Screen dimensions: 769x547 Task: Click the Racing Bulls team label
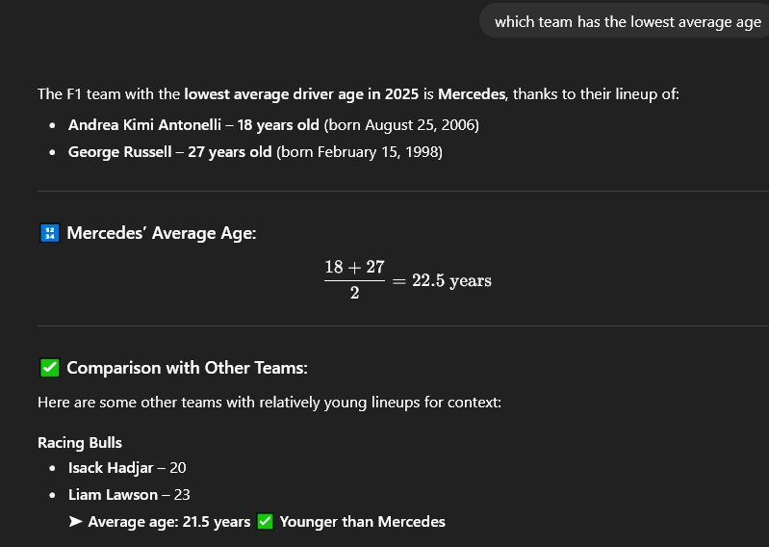tap(80, 443)
